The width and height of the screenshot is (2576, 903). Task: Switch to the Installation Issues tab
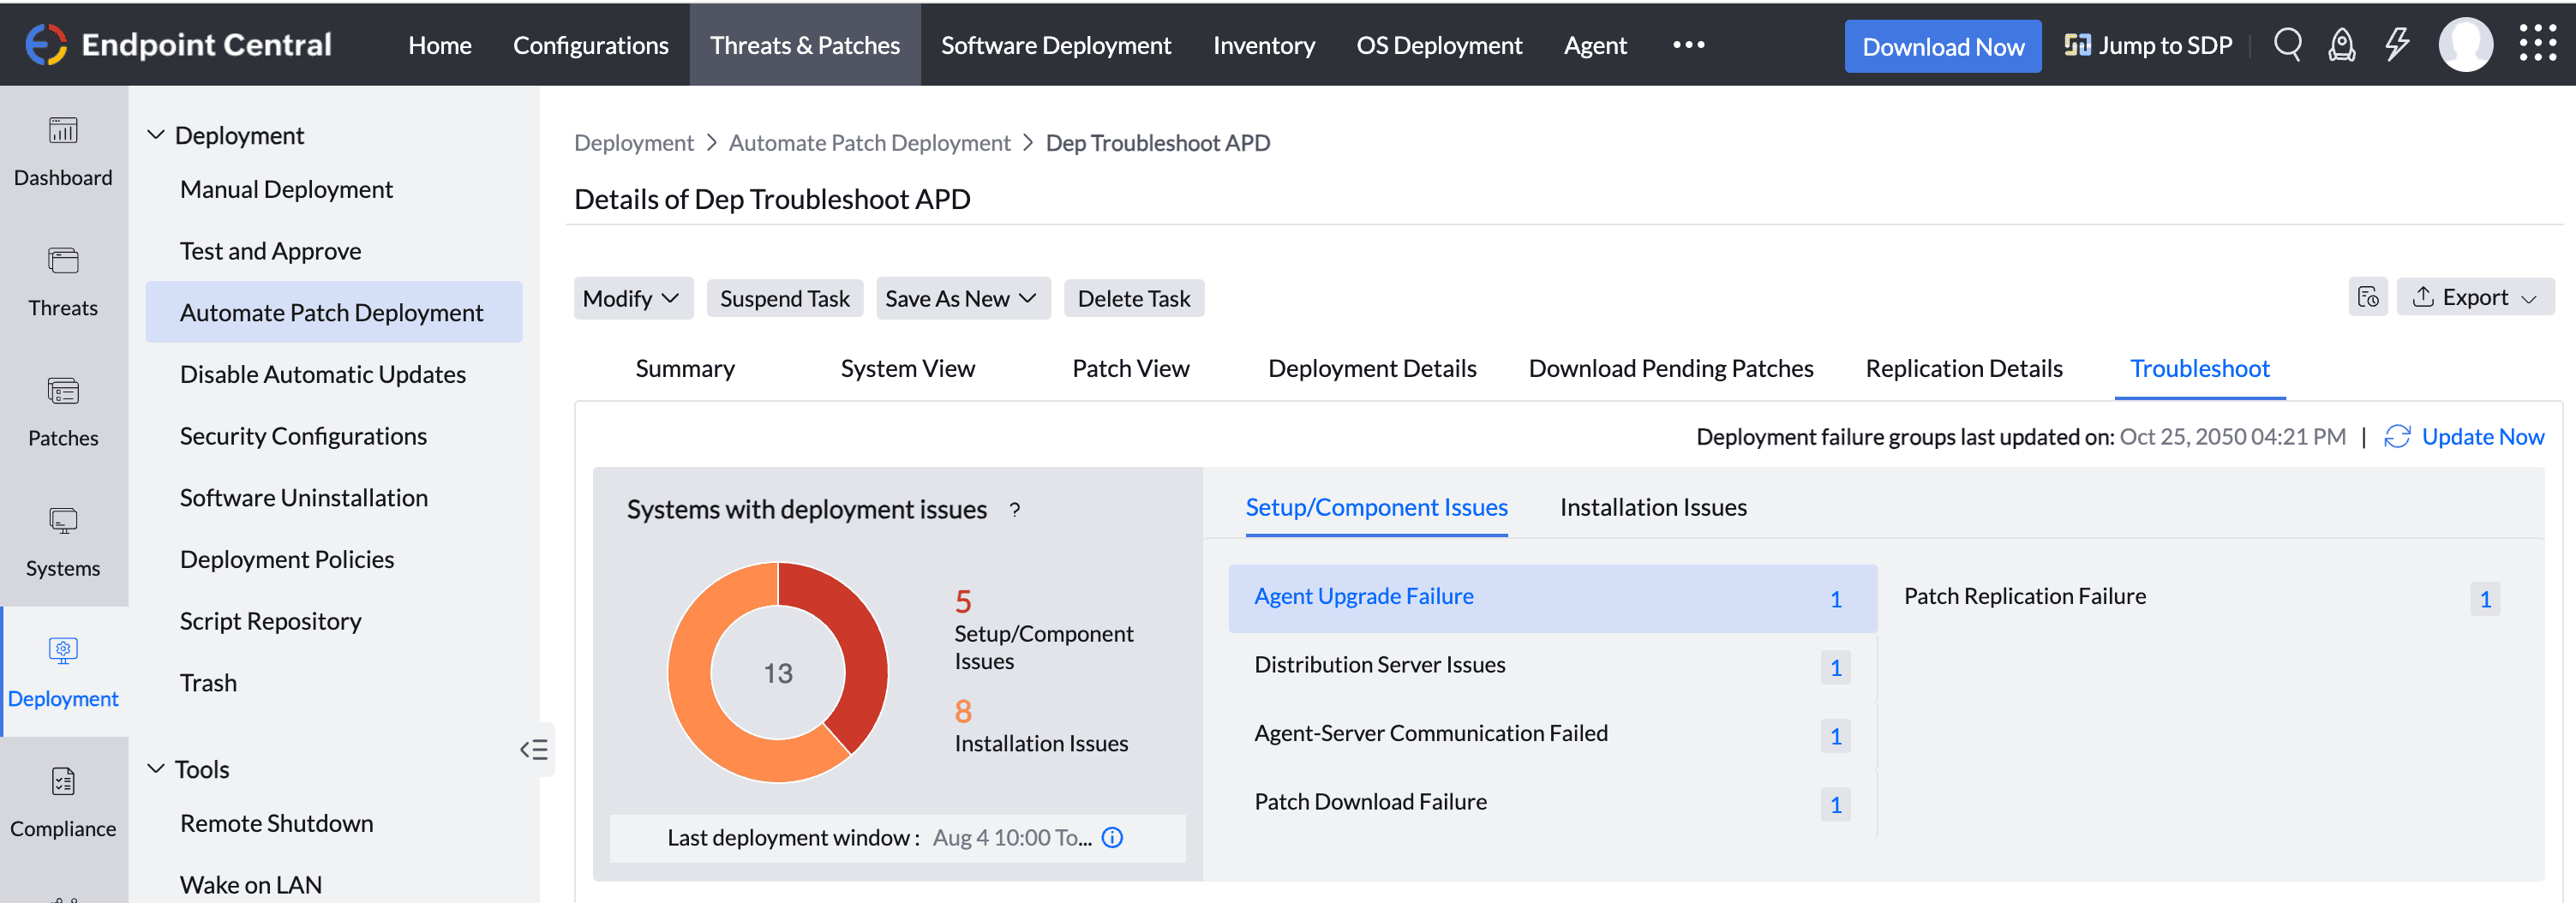(x=1652, y=507)
